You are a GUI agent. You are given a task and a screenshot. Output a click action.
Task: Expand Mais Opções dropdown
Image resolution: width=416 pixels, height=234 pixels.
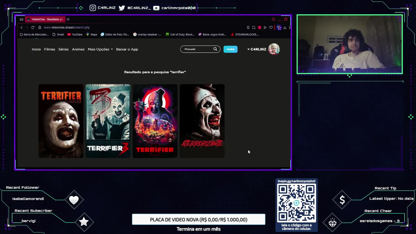100,49
